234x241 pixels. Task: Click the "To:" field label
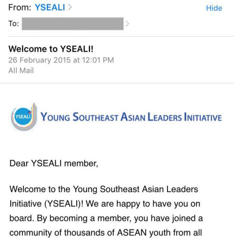point(14,23)
